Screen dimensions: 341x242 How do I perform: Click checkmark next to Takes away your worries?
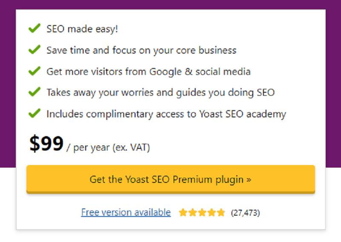[x=35, y=91]
